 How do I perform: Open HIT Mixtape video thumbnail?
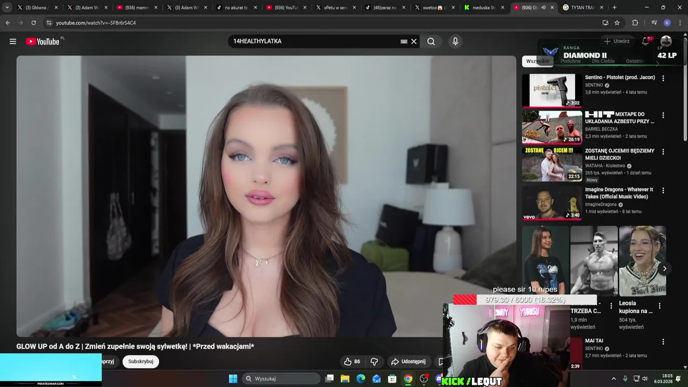[552, 127]
